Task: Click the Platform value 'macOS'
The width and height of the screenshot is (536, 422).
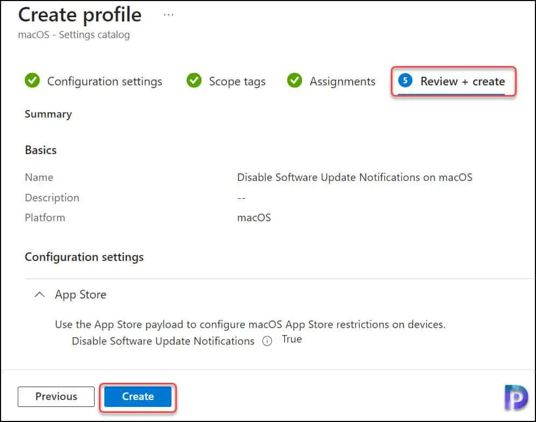Action: point(254,217)
